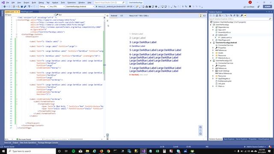274x154 pixels.
Task: Open the Error List tab
Action: [x=8, y=142]
